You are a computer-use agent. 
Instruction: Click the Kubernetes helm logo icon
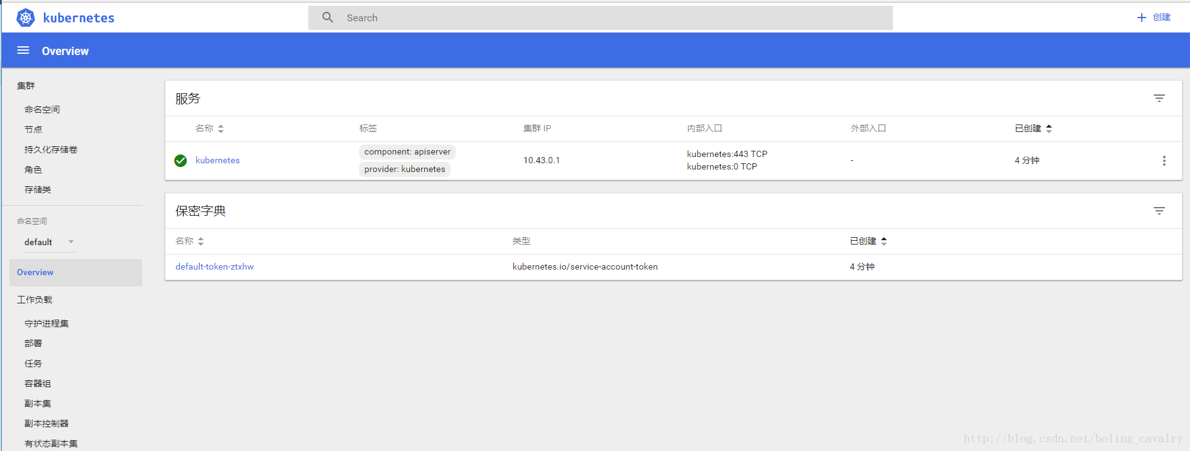point(26,18)
